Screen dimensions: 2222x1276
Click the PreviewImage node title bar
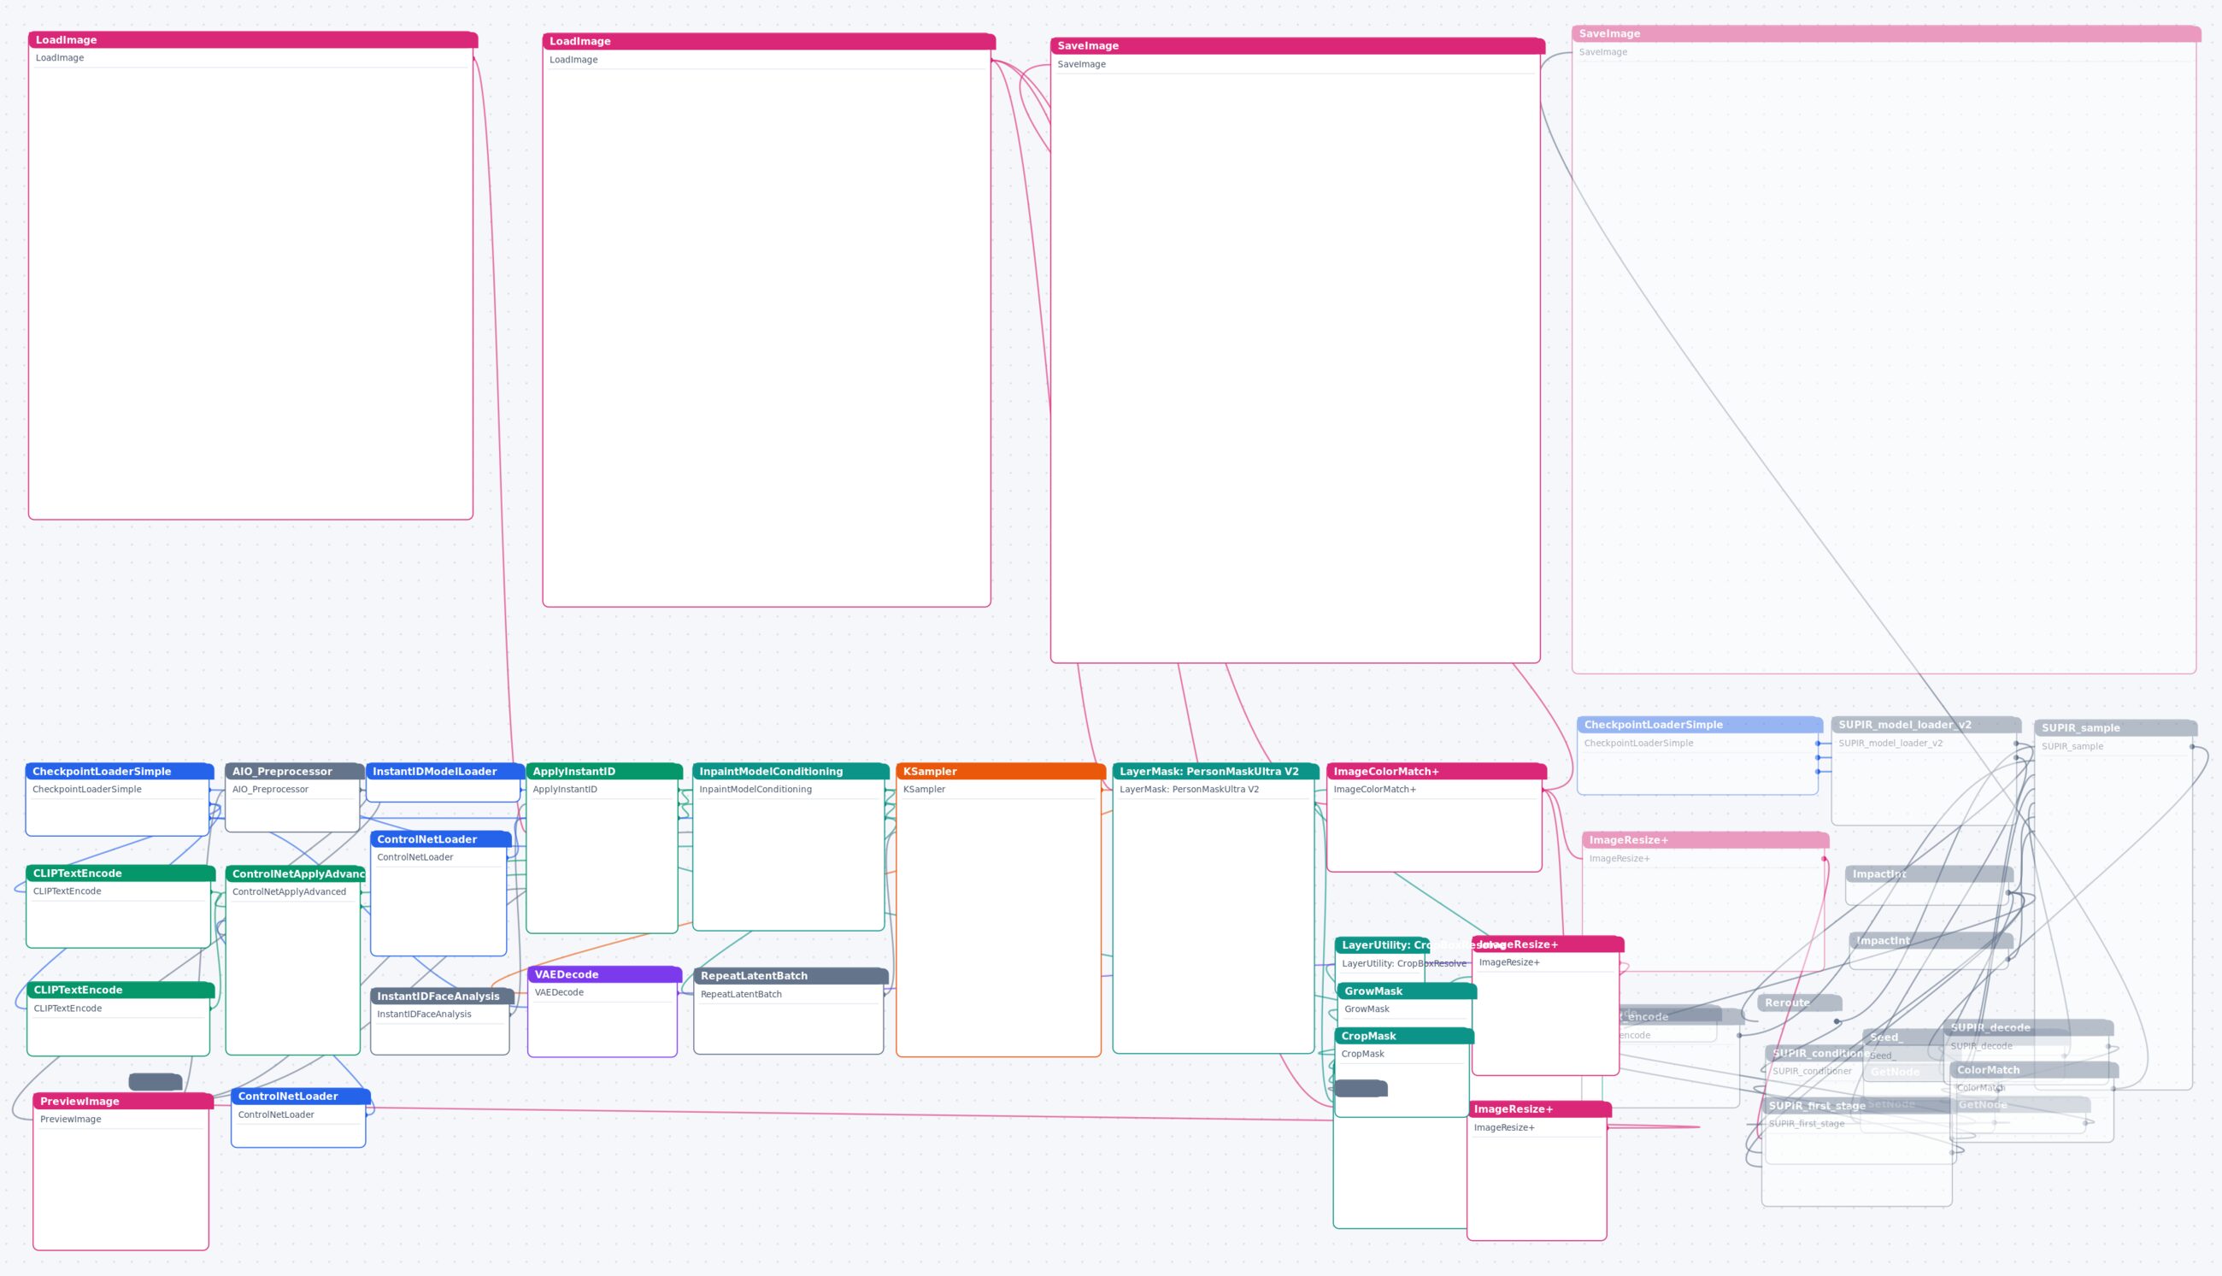click(x=123, y=1102)
